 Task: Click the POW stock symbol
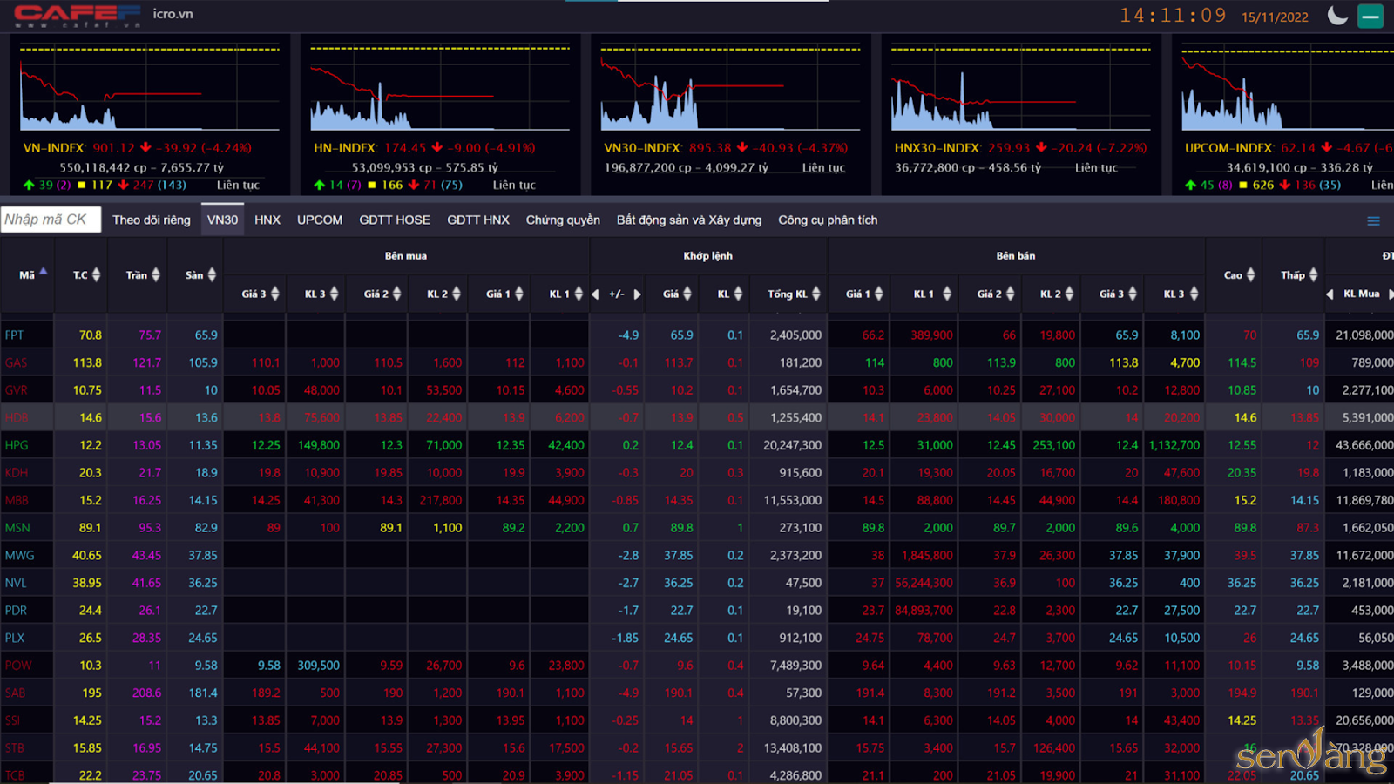click(17, 666)
